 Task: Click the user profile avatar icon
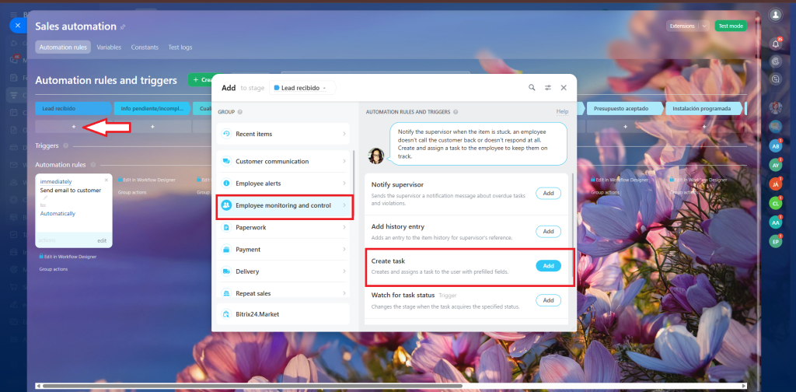[x=775, y=15]
